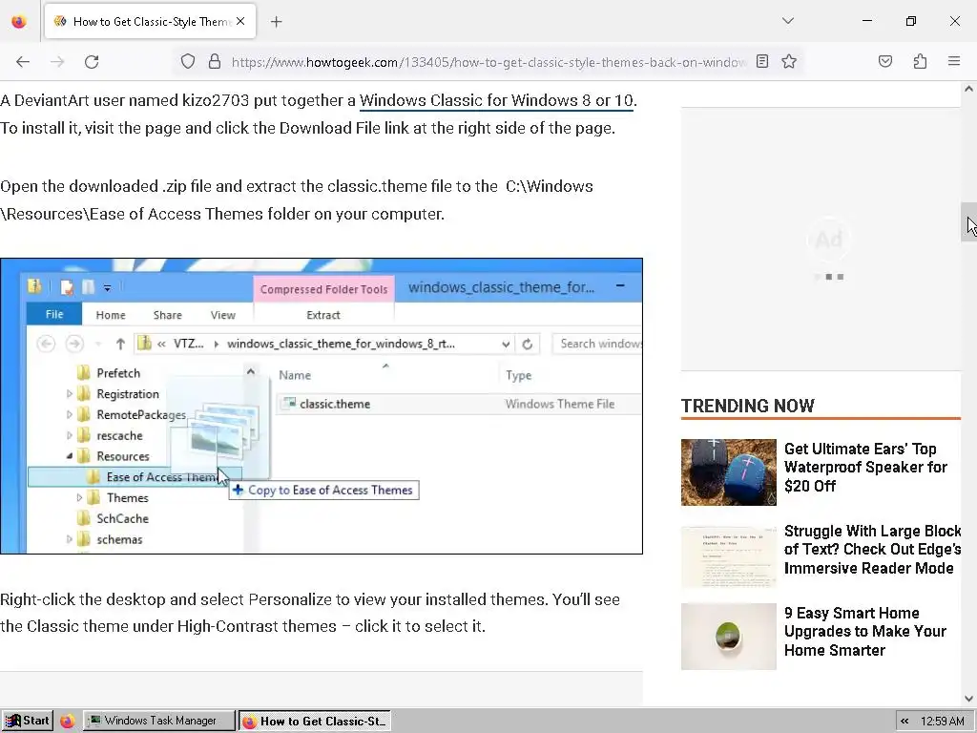Open Edge's Immersive Reader Mode article
This screenshot has width=977, height=733.
tap(872, 549)
